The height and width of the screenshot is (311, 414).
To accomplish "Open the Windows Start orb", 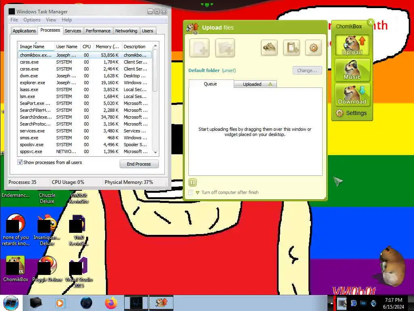I will pos(11,303).
